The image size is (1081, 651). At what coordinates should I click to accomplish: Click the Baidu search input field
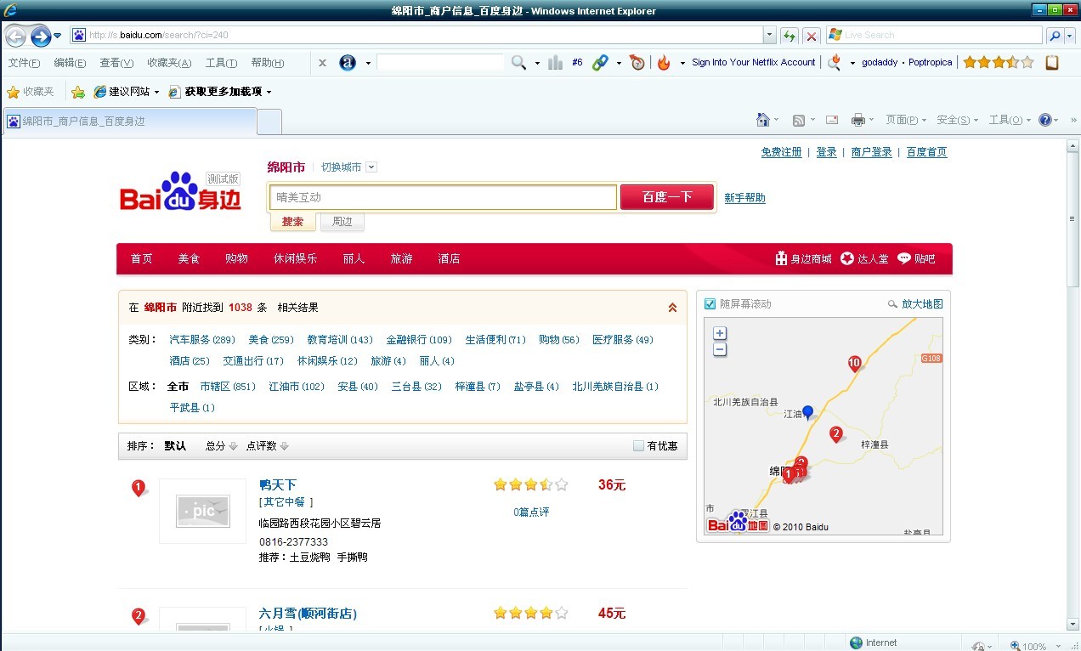point(443,197)
